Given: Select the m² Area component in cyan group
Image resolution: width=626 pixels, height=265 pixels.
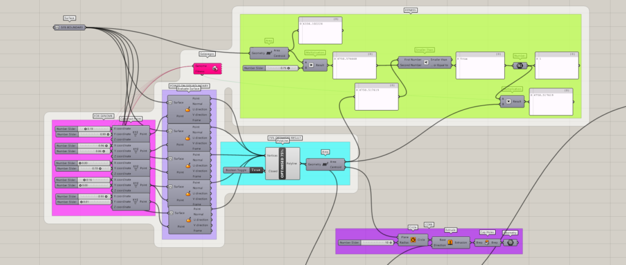Looking at the screenshot, I should (325, 164).
